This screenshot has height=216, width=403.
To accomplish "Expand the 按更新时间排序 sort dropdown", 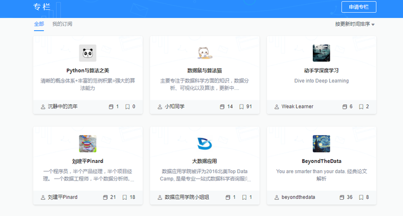I will [355, 24].
